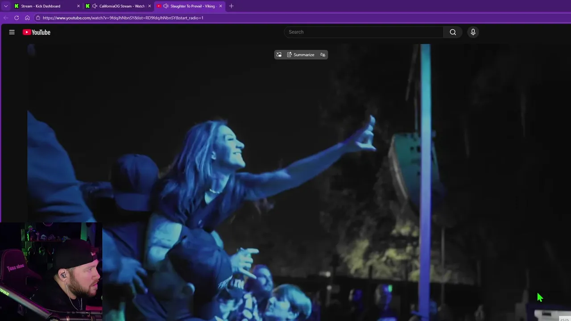
Task: Click the streamer webcam overlay
Action: tap(51, 272)
